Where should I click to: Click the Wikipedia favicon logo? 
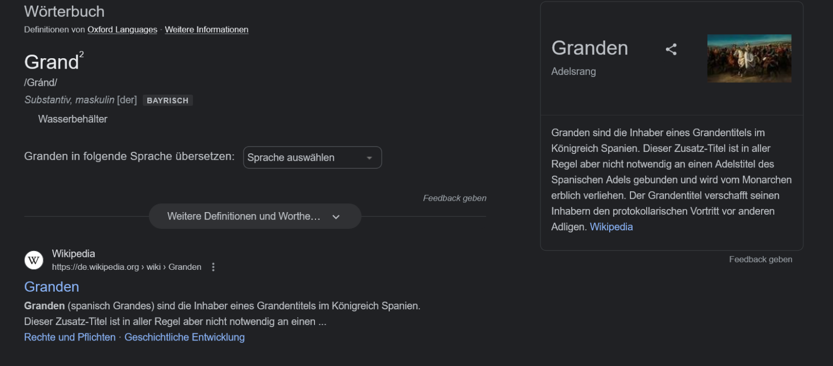tap(34, 260)
